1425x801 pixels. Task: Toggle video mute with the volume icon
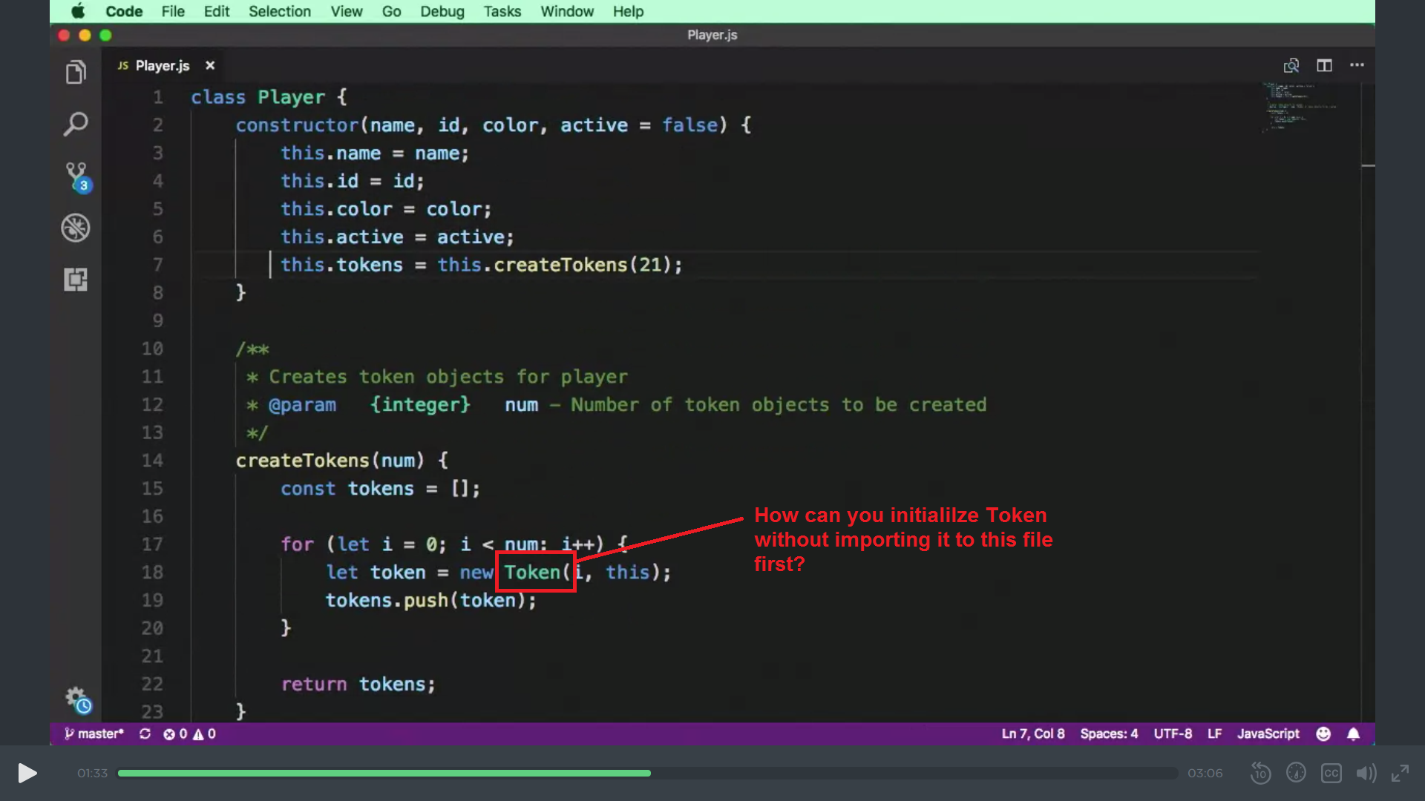click(1366, 773)
